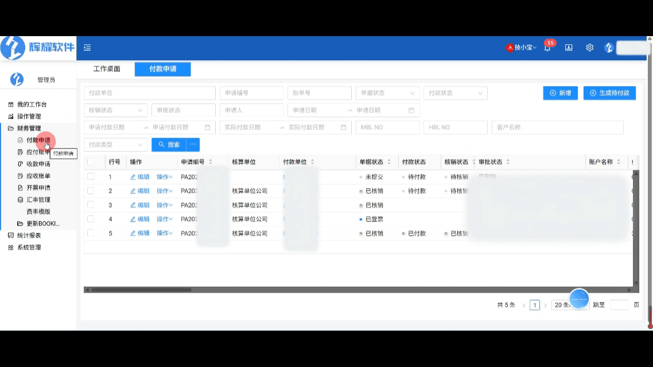Viewport: 653px width, 367px height.
Task: Open the notifications bell with badge 55
Action: click(x=547, y=48)
